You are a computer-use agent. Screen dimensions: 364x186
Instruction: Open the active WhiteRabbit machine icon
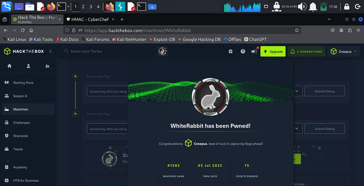[162, 51]
